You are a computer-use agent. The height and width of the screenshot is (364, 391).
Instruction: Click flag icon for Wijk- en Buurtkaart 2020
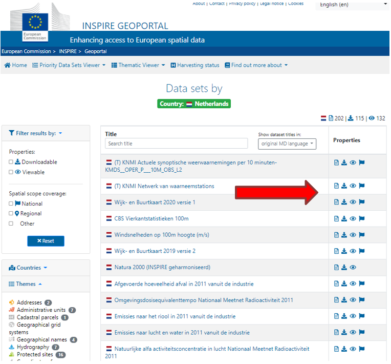click(362, 202)
